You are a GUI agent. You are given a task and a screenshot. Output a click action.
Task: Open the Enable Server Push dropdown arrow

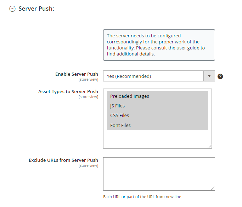coord(209,76)
